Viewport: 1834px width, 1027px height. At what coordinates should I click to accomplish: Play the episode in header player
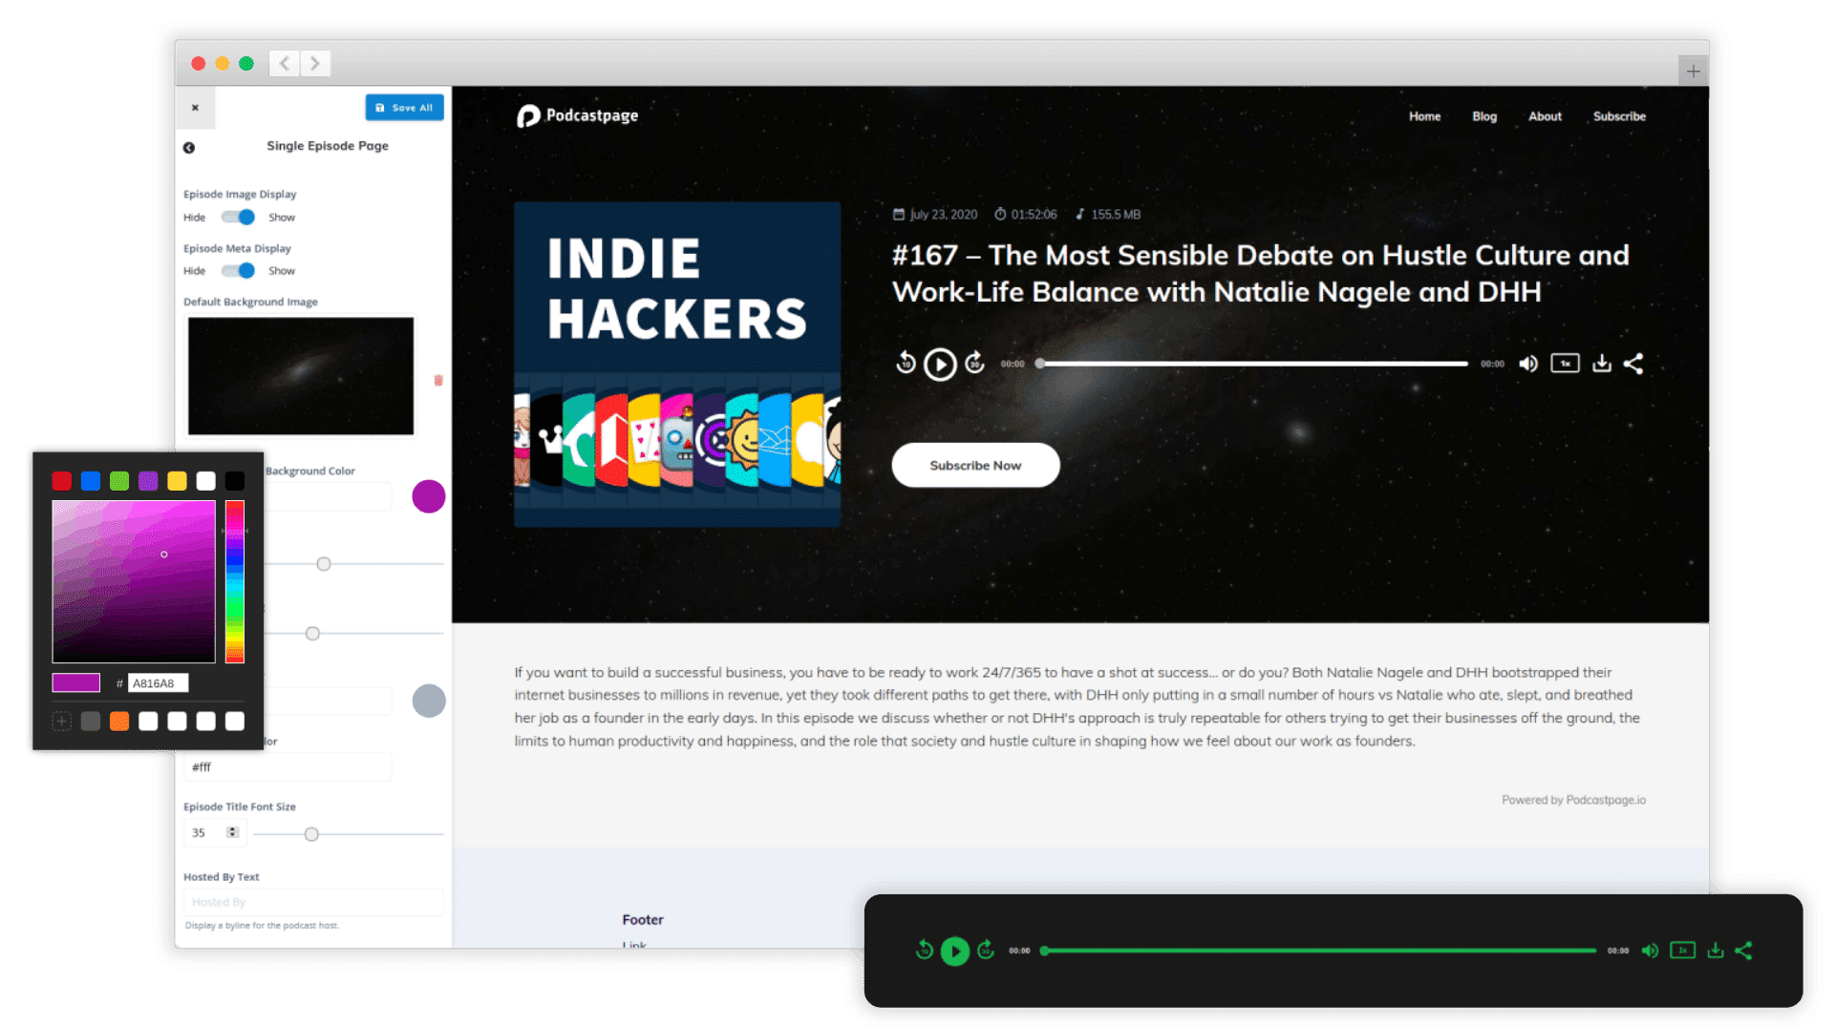tap(940, 364)
